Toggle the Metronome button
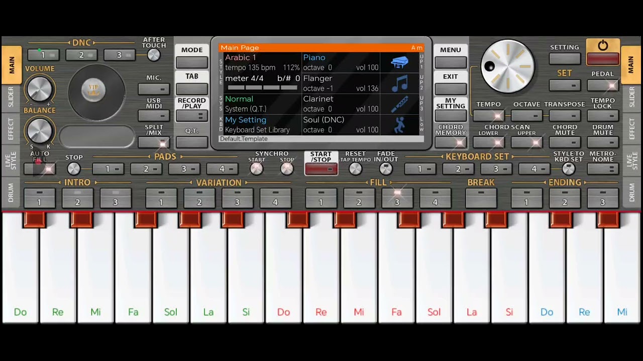 click(603, 169)
